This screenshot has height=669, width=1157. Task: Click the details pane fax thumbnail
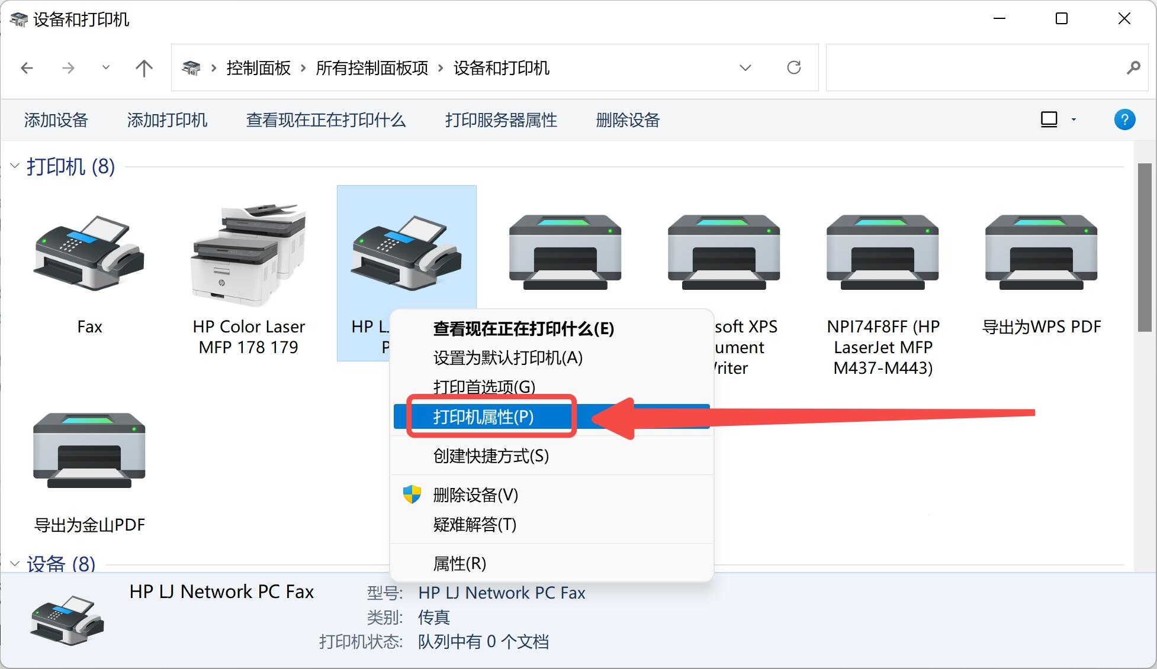[67, 620]
